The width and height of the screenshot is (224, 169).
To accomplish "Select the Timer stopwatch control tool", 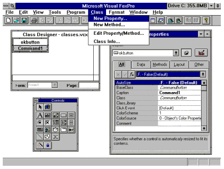I will [55, 130].
